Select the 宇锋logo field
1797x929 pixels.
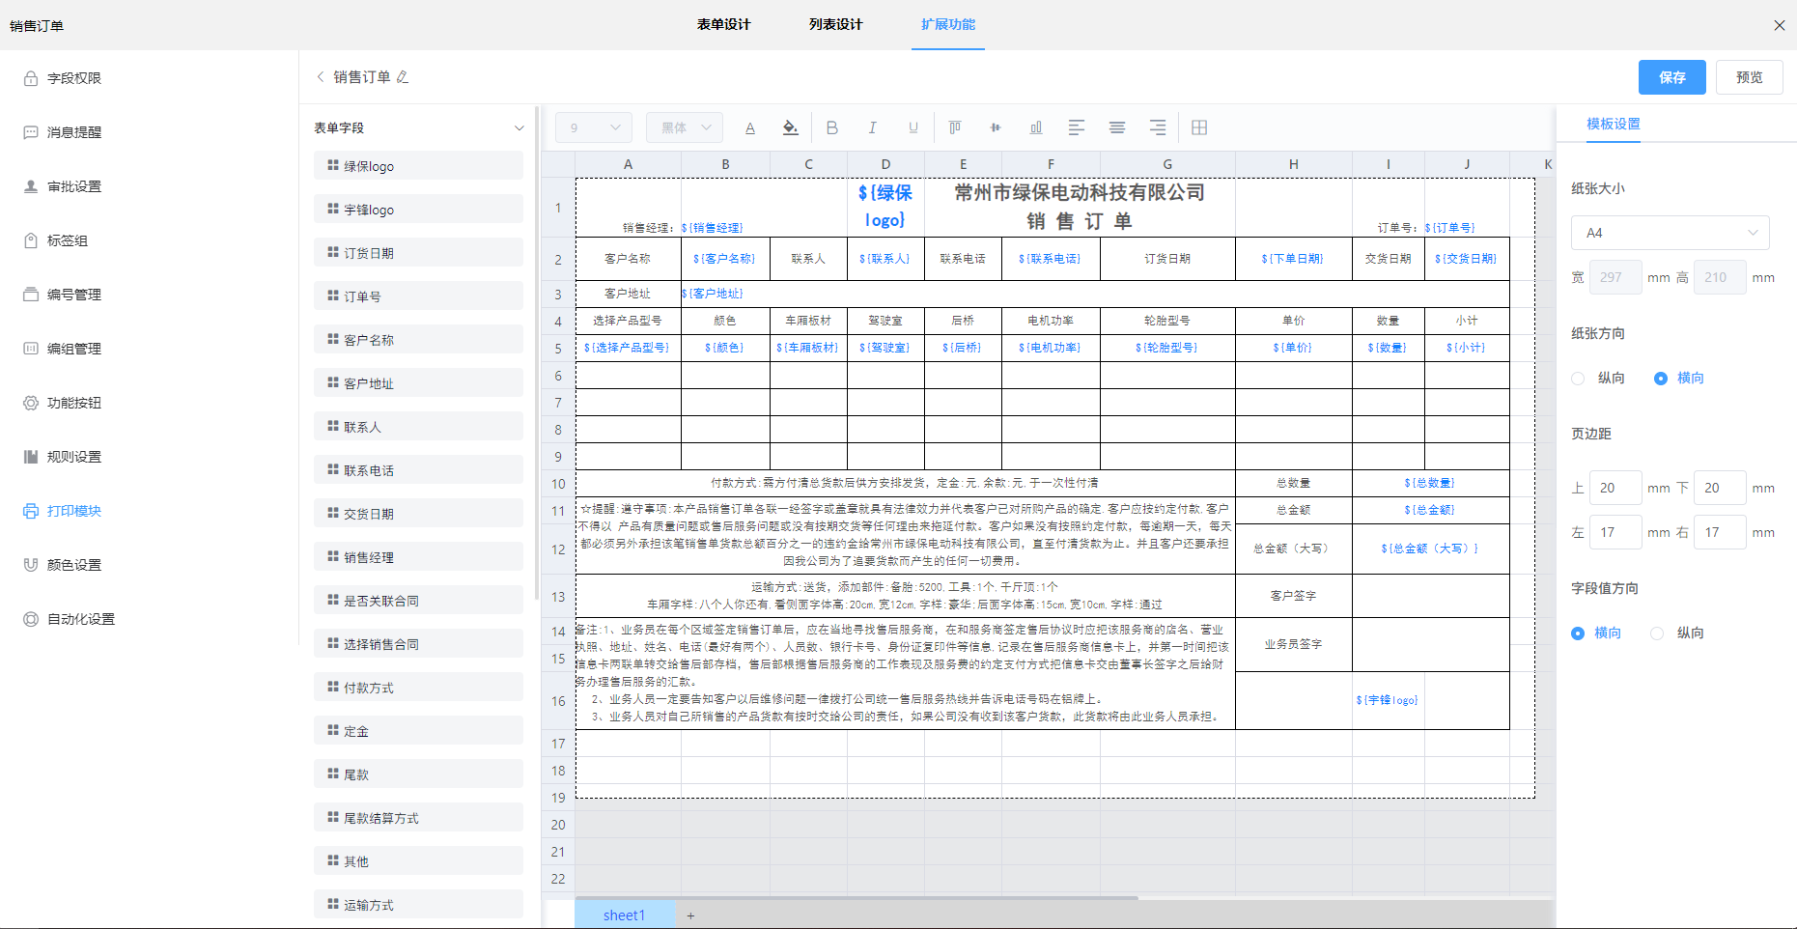coord(418,210)
